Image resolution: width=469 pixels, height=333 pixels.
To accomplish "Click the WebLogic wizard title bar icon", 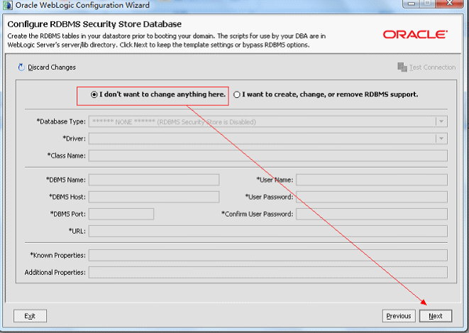I will 7,5.
